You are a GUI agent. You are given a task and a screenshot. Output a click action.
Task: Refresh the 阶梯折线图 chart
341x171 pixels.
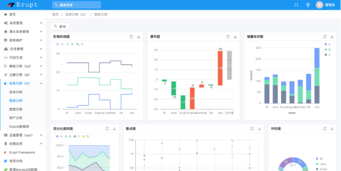131,36
